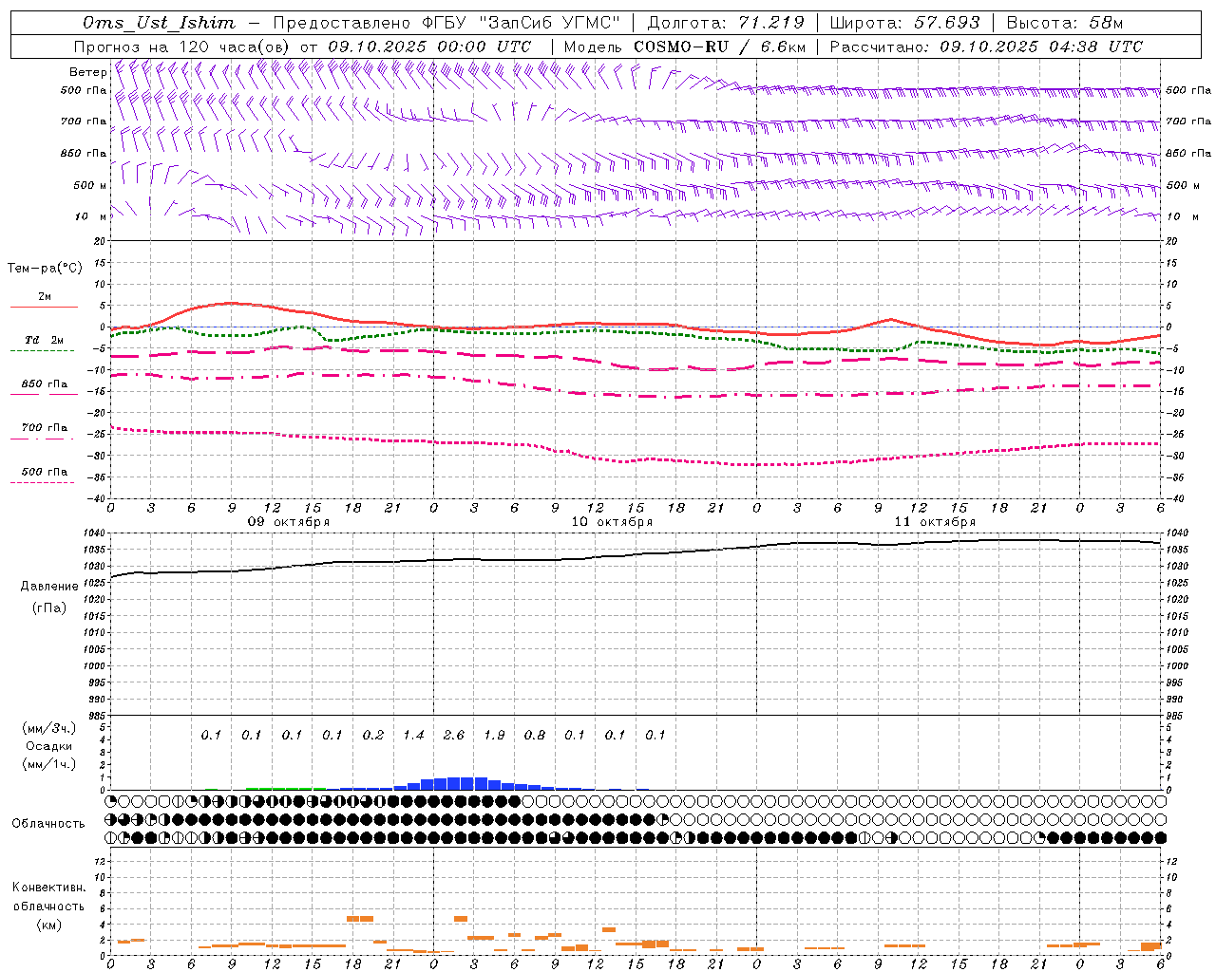
Task: Click the Долгота 71.219 header field
Action: coord(725,23)
